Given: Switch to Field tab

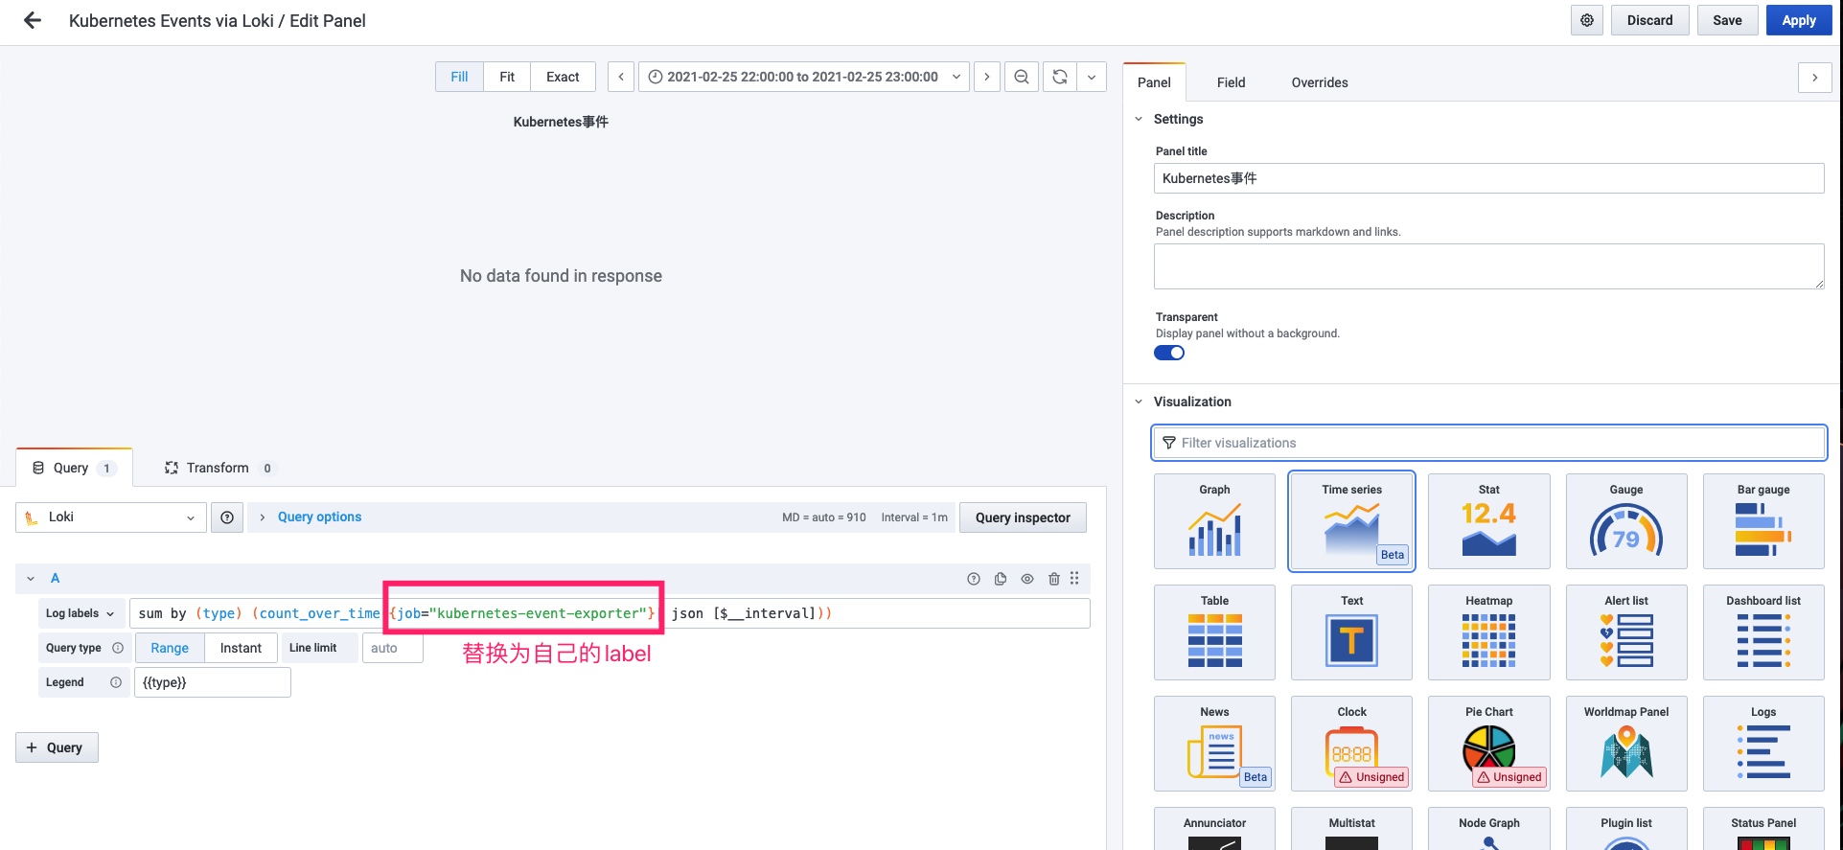Looking at the screenshot, I should [1232, 82].
